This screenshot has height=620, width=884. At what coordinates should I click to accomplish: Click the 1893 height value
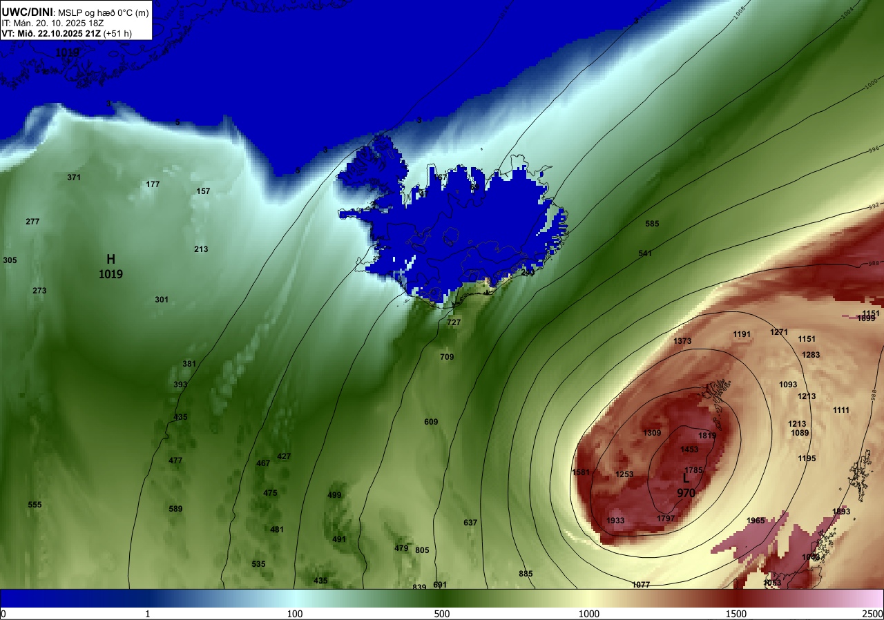point(841,512)
